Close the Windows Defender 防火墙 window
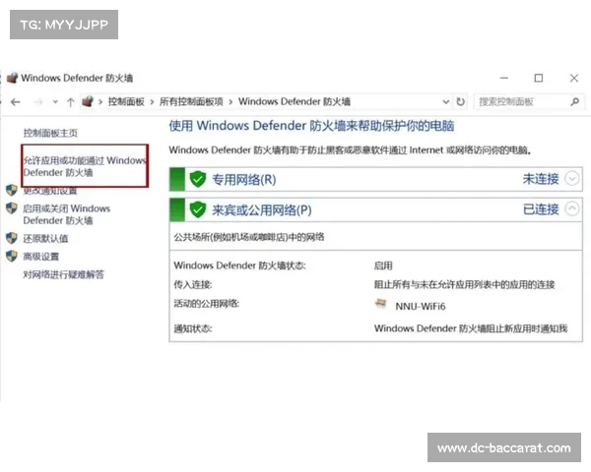The image size is (591, 472). [574, 78]
